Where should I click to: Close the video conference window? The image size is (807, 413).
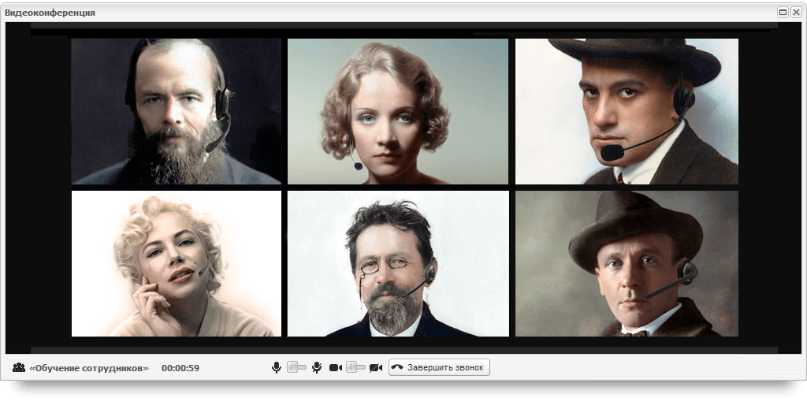coord(796,12)
